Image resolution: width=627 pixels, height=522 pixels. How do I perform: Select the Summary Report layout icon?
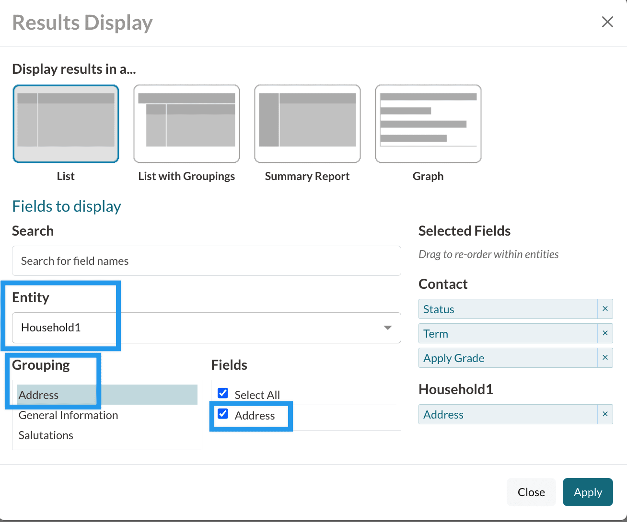tap(307, 124)
